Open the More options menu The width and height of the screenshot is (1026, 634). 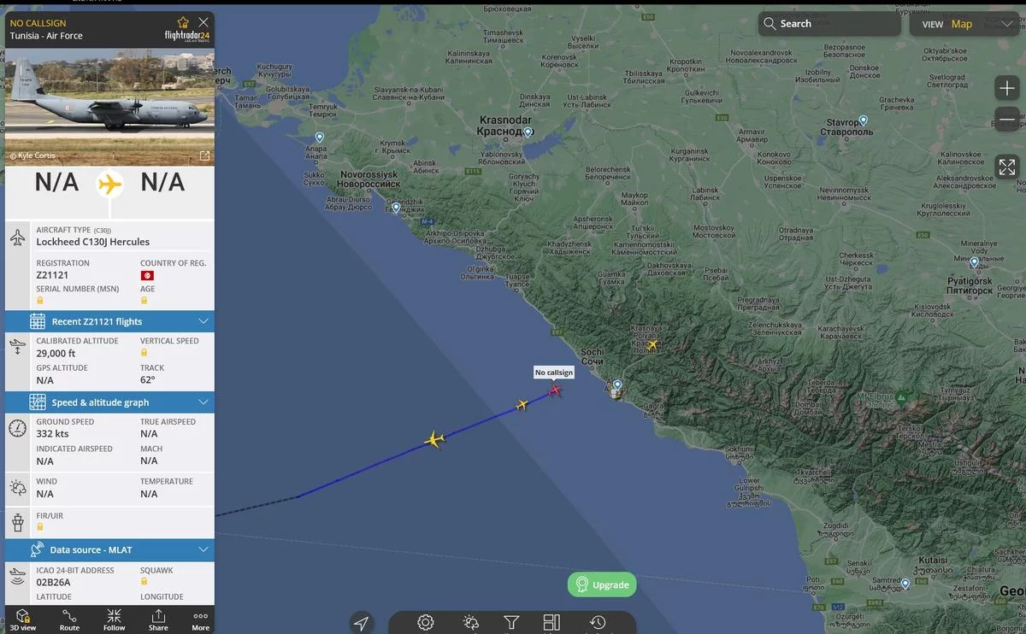tap(201, 619)
